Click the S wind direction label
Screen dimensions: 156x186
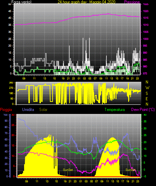pos(147,94)
